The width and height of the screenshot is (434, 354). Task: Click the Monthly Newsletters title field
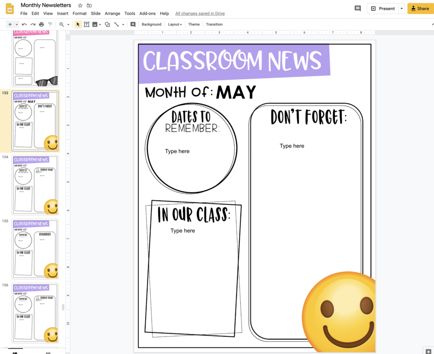[x=46, y=5]
